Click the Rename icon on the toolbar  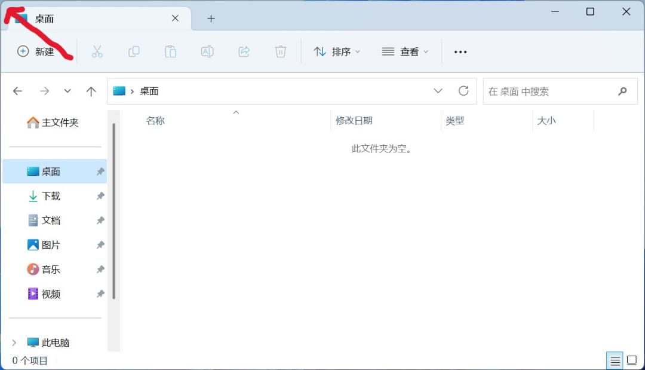coord(207,51)
